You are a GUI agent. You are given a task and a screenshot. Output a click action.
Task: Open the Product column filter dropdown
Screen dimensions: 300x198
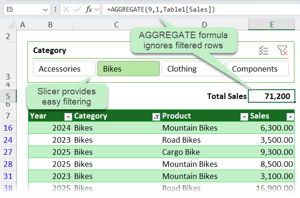tap(244, 116)
